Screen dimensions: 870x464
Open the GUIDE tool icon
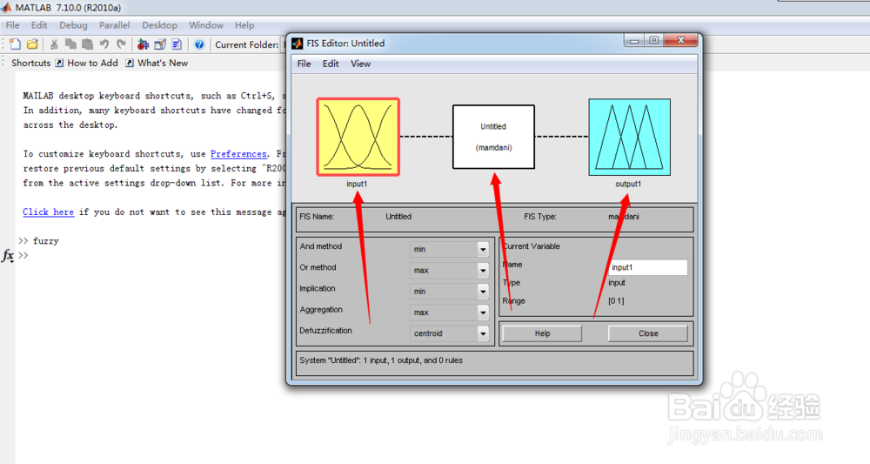(x=160, y=44)
